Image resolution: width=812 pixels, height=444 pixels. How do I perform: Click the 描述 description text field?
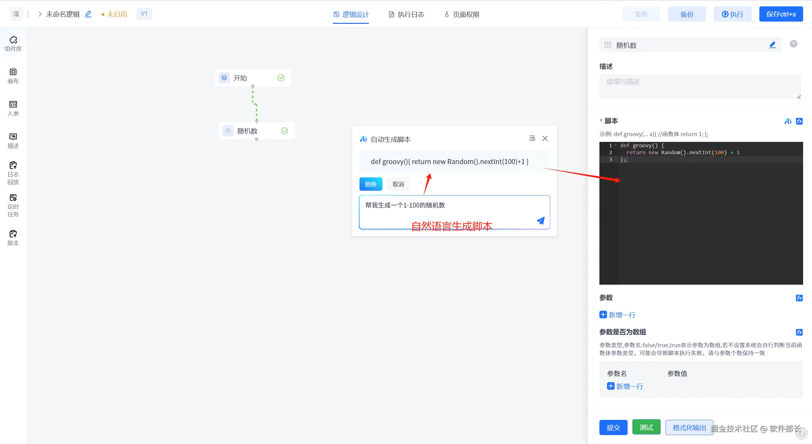700,86
